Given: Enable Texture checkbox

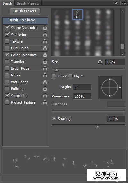Looking at the screenshot, I should click(7, 41).
